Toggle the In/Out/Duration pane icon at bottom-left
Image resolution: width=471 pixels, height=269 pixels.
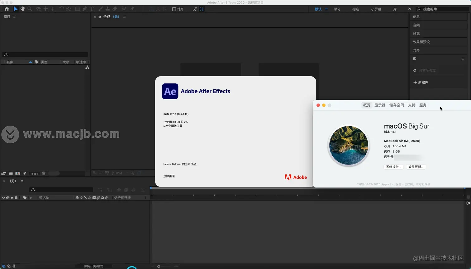click(14, 266)
